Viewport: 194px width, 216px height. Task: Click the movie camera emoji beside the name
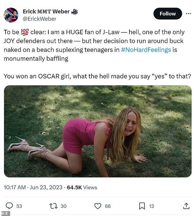point(75,12)
